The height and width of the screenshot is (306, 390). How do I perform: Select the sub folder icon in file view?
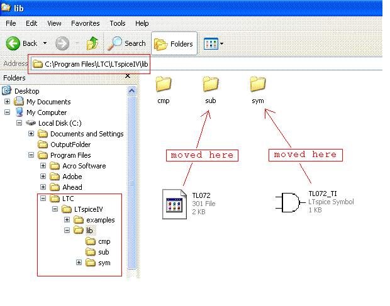(211, 84)
